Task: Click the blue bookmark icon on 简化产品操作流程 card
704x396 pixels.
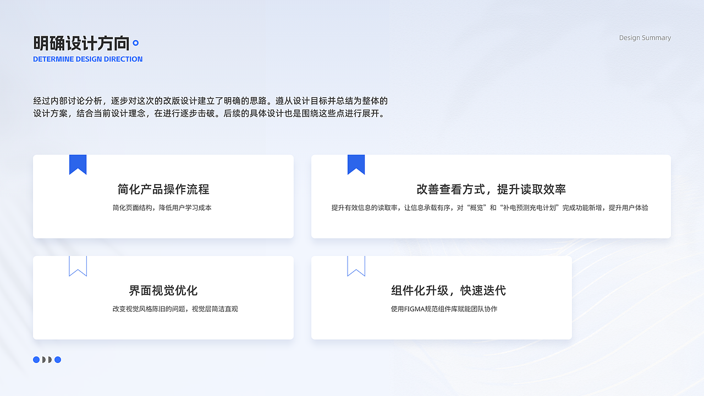Action: [78, 164]
